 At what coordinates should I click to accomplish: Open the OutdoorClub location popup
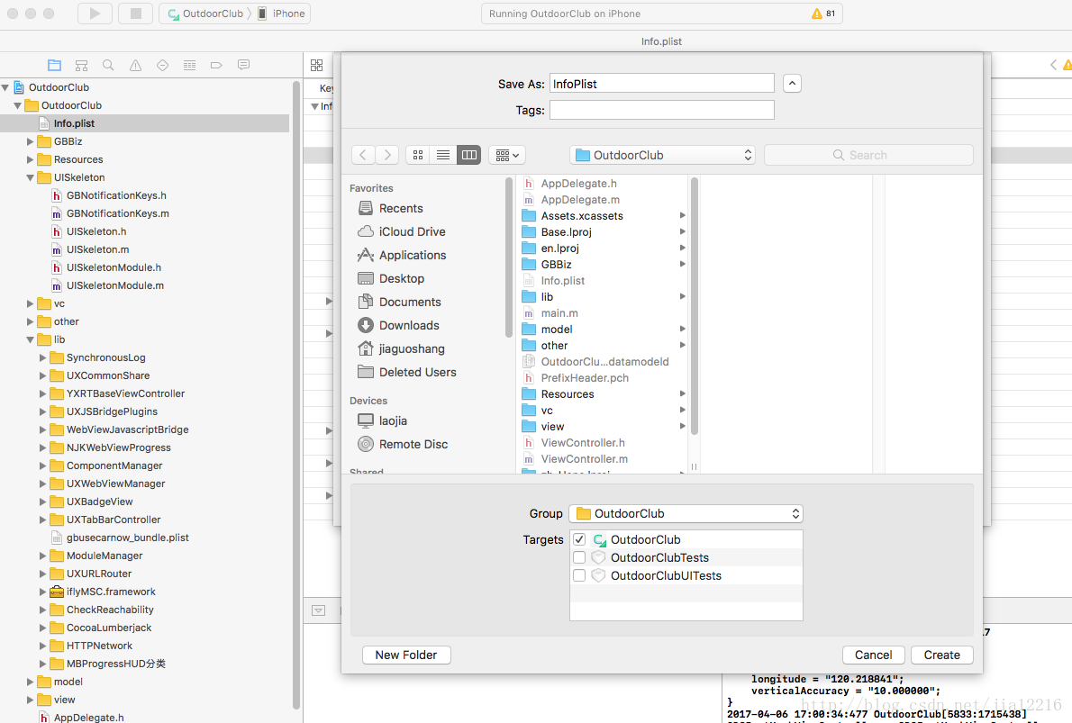[662, 155]
